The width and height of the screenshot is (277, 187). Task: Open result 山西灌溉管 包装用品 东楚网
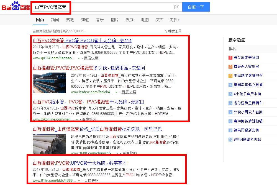(x=89, y=68)
